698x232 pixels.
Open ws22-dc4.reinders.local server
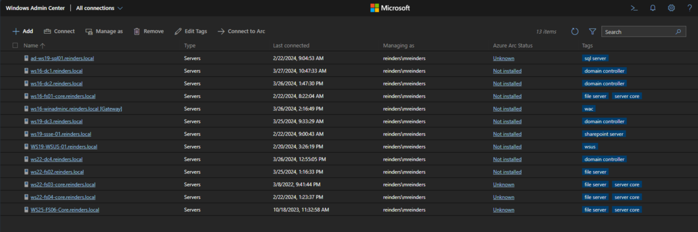coord(56,159)
